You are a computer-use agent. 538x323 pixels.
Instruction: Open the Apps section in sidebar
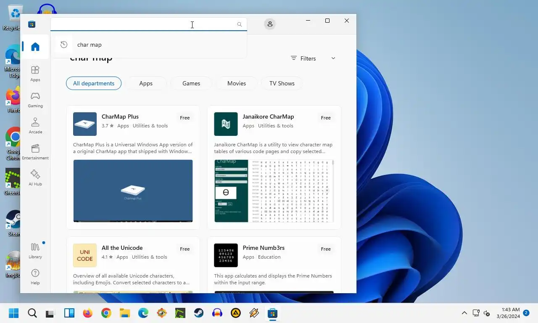point(35,74)
